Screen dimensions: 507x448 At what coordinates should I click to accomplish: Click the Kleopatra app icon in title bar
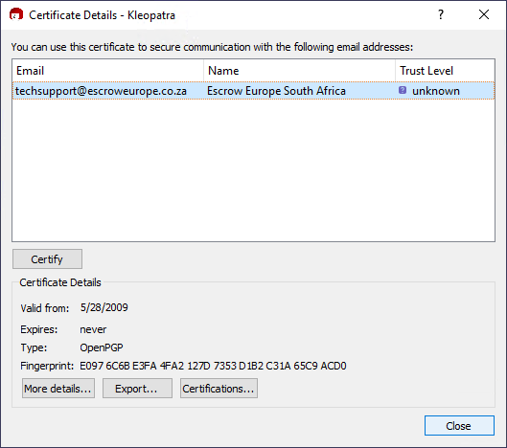point(16,14)
